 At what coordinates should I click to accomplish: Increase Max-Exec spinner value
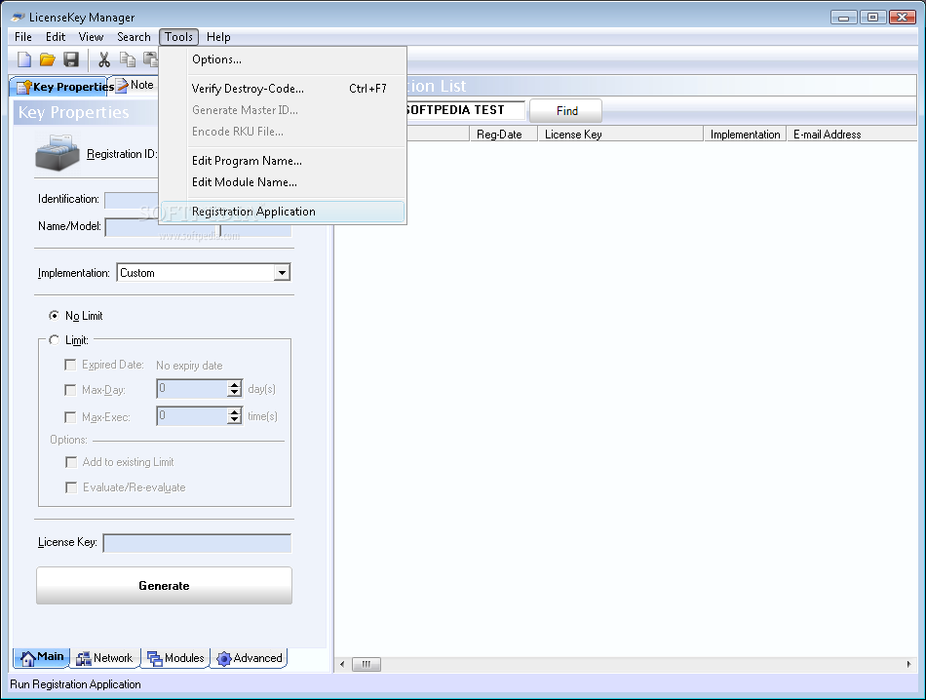coord(235,411)
